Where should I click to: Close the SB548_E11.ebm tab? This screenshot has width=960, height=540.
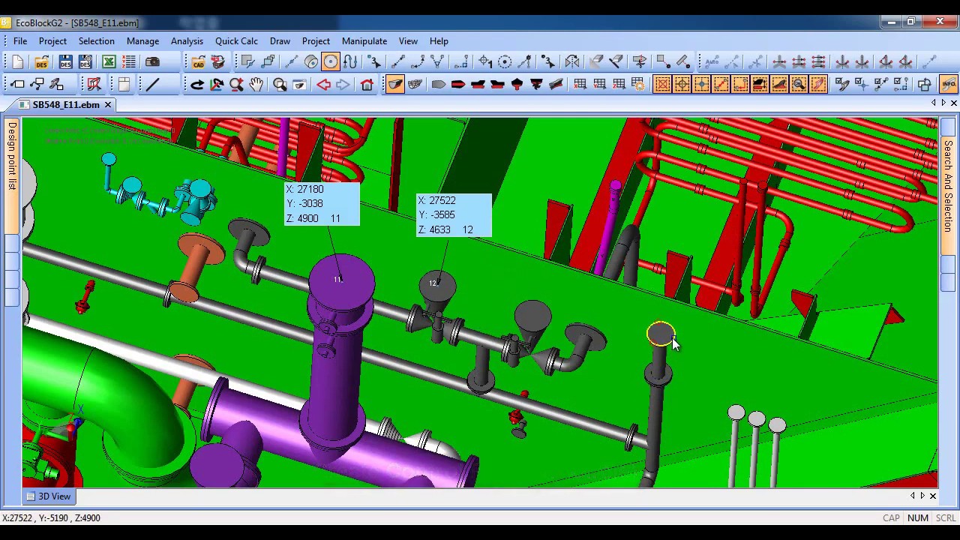107,104
